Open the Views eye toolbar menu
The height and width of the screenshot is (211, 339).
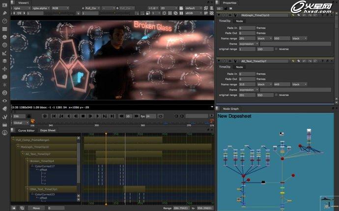[x=4, y=101]
